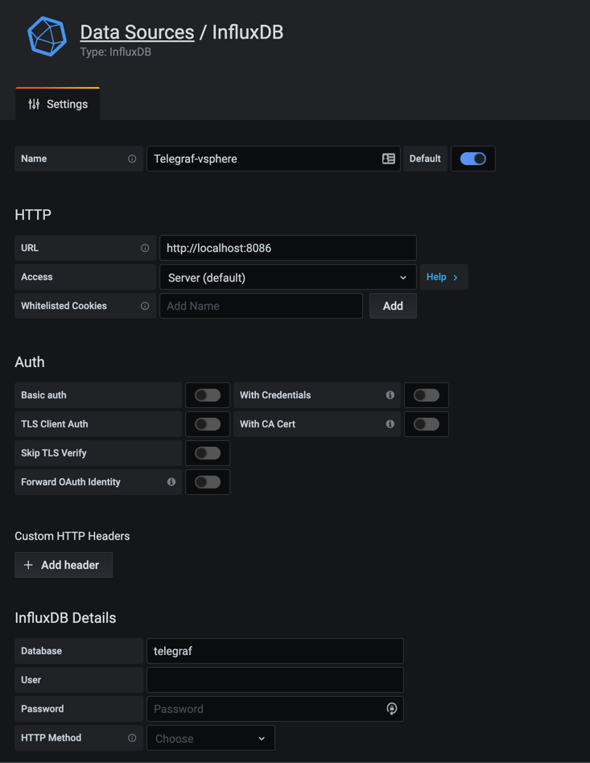Viewport: 590px width, 763px height.
Task: Enable the With Credentials toggle
Action: [x=427, y=395]
